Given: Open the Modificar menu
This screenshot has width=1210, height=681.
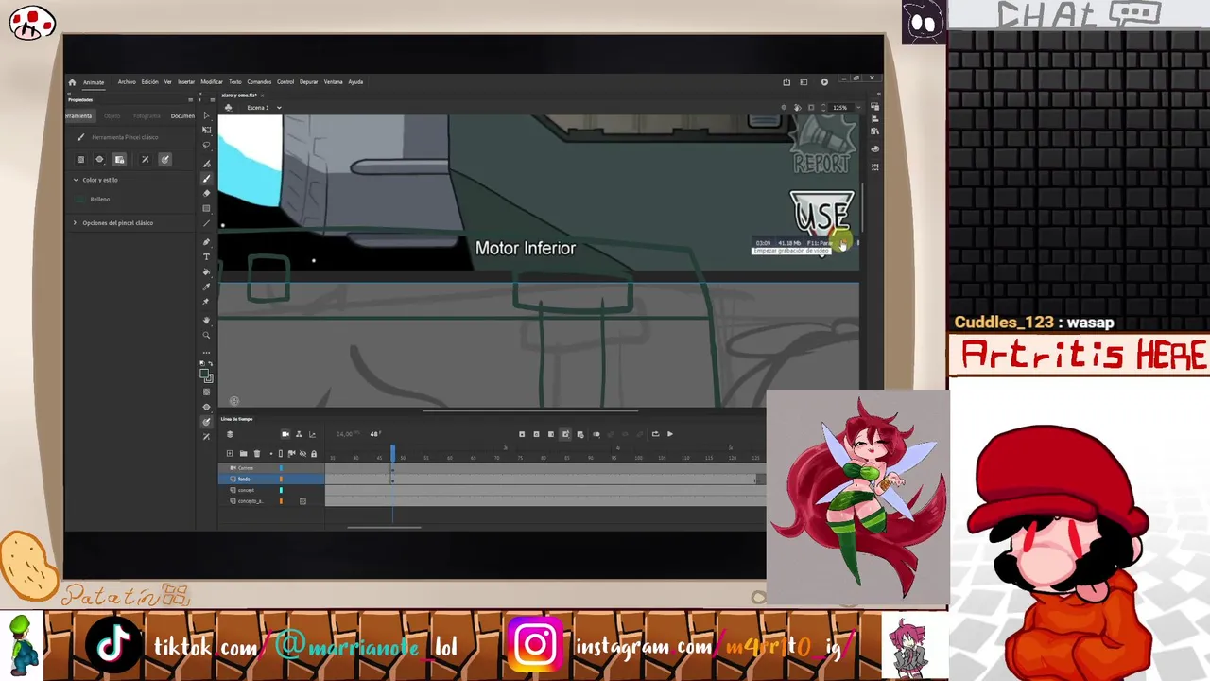Looking at the screenshot, I should pos(212,82).
